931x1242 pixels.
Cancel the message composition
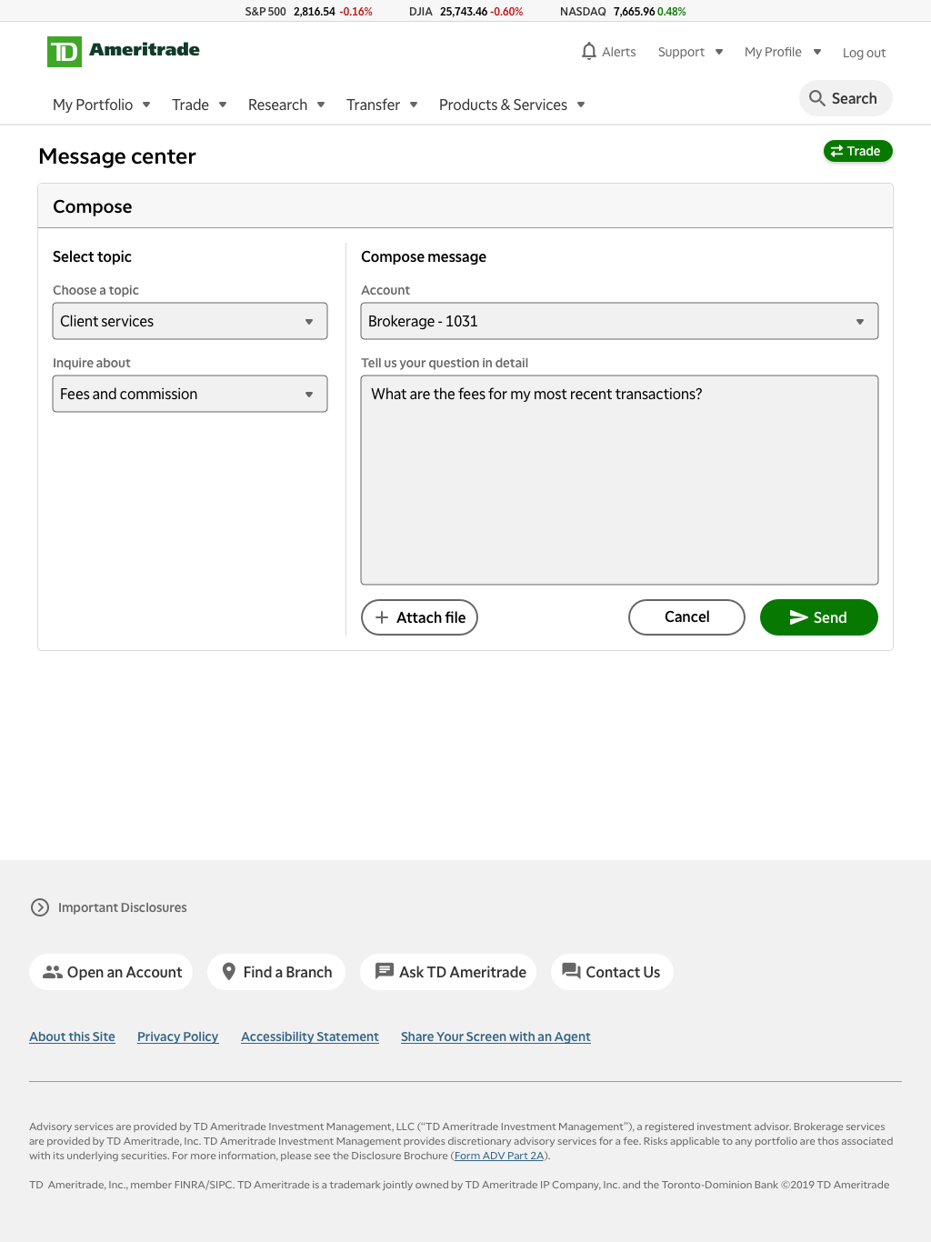pyautogui.click(x=686, y=617)
